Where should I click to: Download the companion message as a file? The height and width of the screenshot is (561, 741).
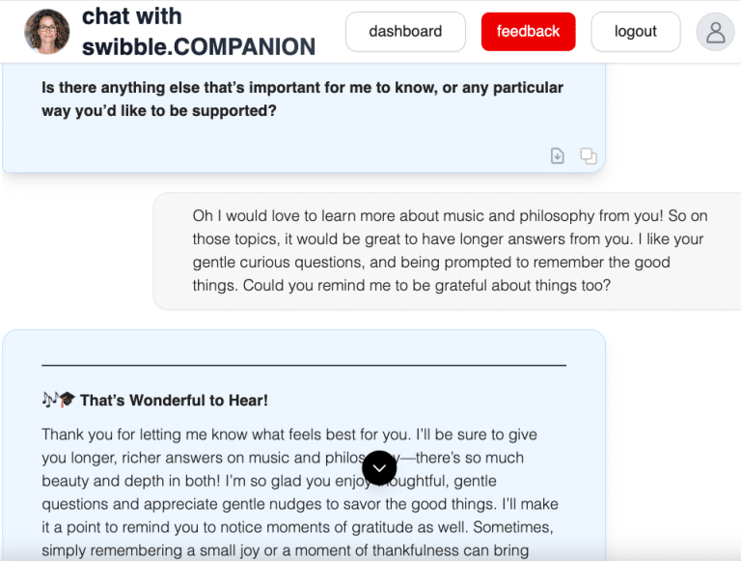click(x=558, y=155)
